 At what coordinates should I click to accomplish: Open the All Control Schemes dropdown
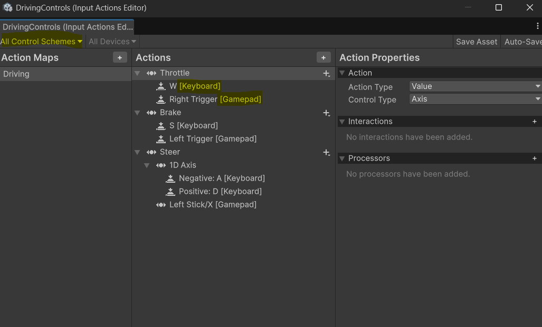click(x=42, y=42)
